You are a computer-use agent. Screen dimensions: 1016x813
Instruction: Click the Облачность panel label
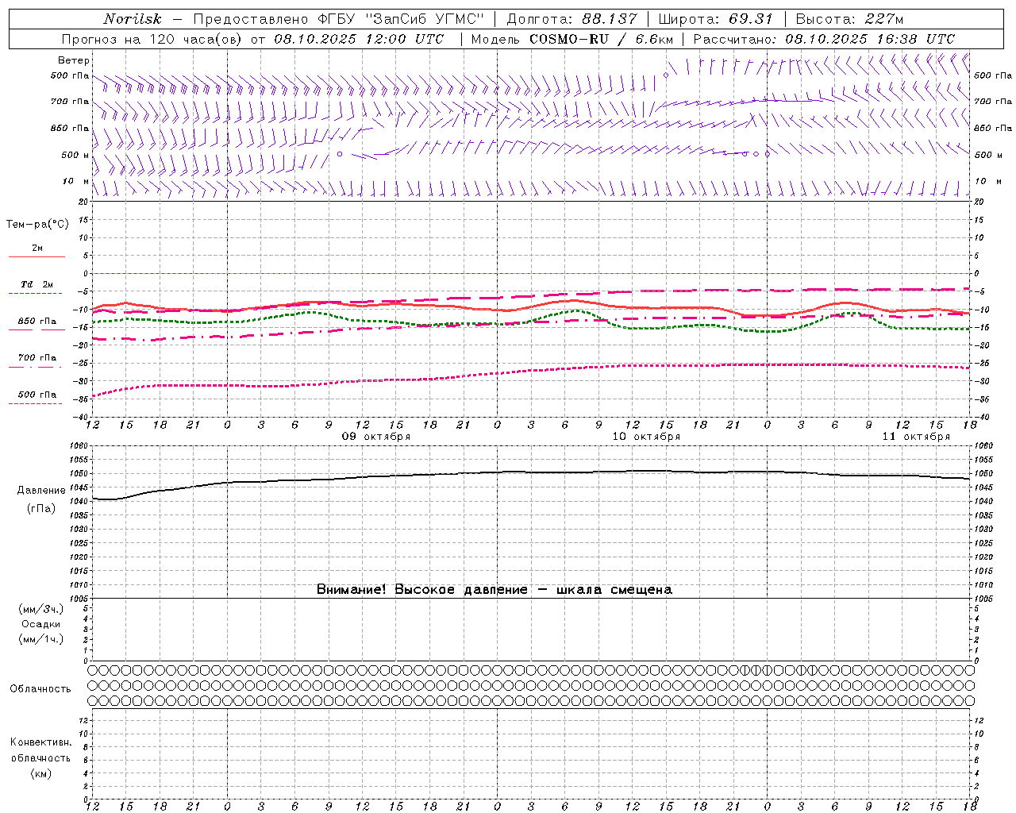[x=40, y=688]
